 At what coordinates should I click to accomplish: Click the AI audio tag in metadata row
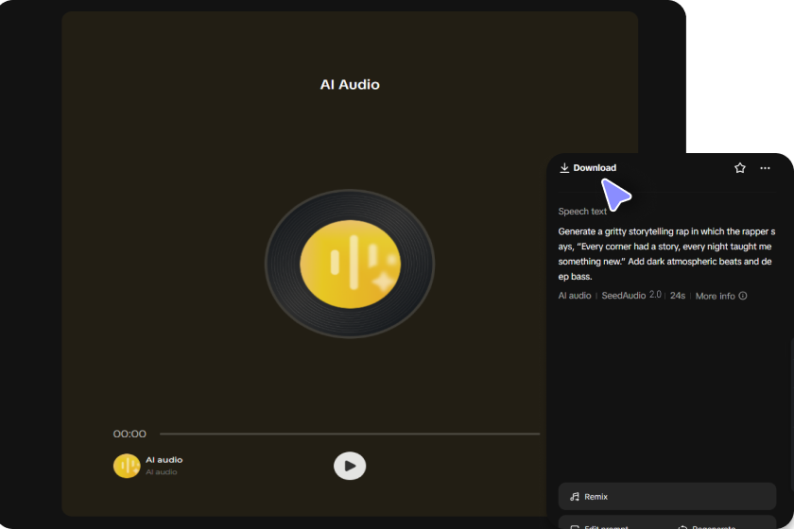(575, 296)
